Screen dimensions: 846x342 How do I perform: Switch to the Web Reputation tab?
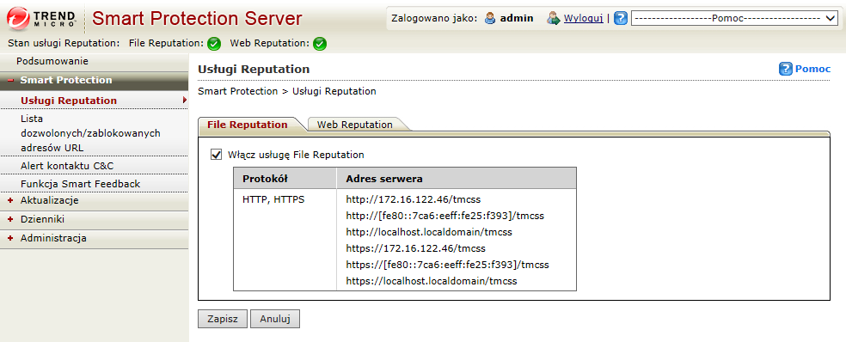tap(355, 125)
